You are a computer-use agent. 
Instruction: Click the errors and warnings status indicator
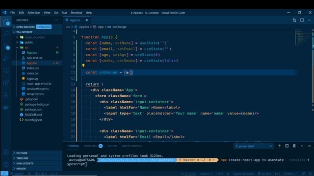click(x=41, y=174)
